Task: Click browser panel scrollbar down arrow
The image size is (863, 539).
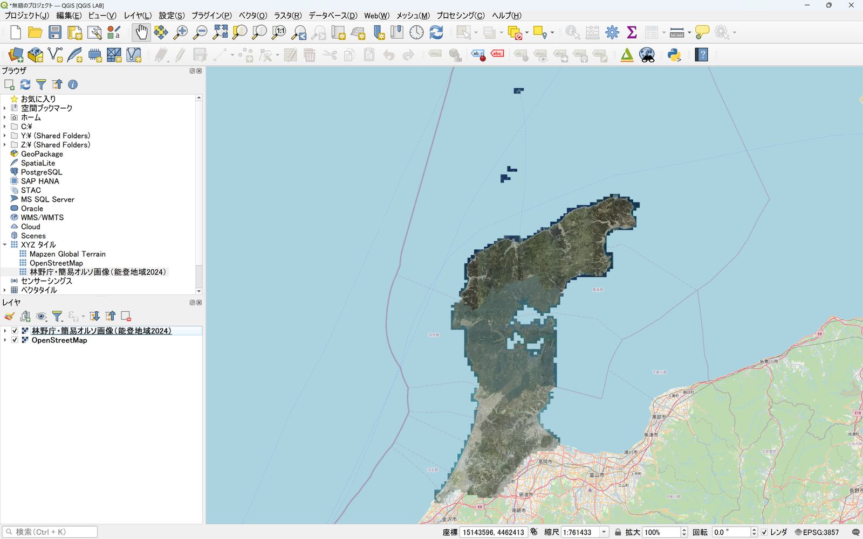Action: (199, 291)
